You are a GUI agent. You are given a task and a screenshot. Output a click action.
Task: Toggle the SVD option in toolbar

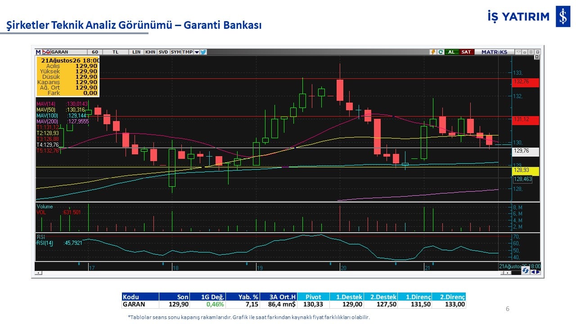pyautogui.click(x=163, y=52)
